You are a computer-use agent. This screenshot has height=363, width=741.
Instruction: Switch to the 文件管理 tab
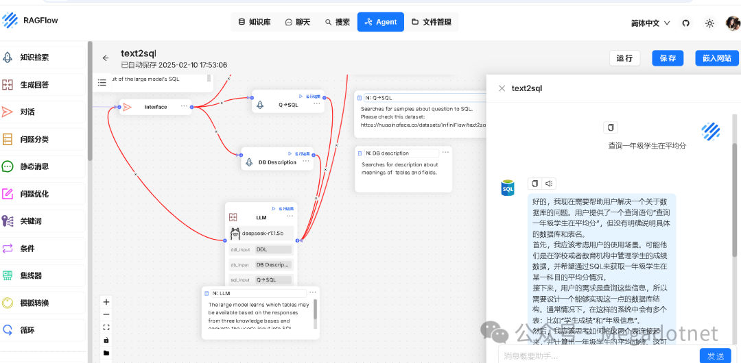(x=432, y=22)
